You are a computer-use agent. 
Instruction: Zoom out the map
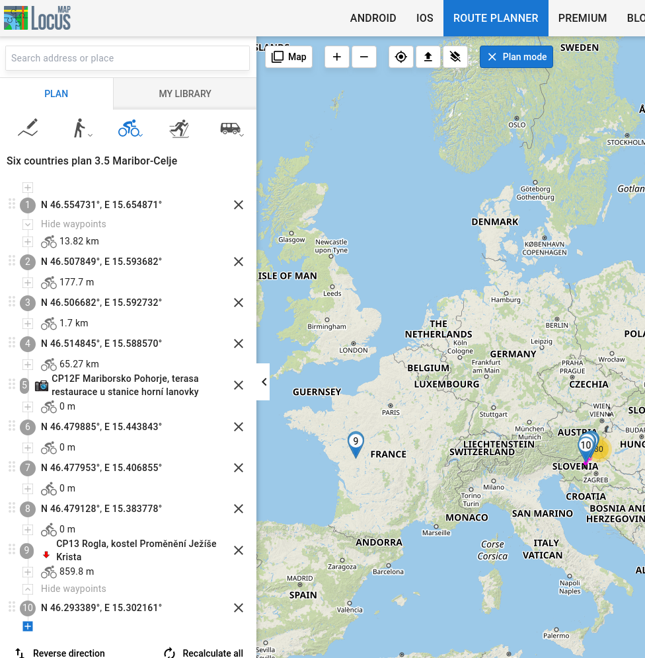[x=364, y=57]
